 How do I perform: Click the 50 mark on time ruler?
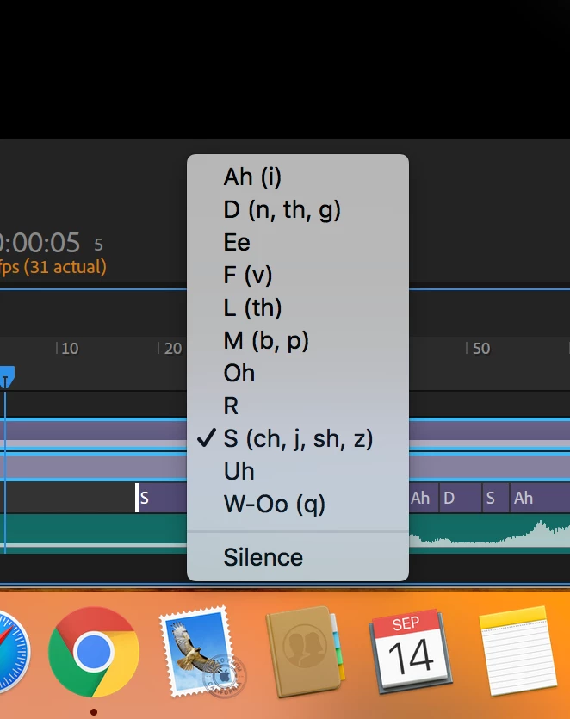(481, 349)
